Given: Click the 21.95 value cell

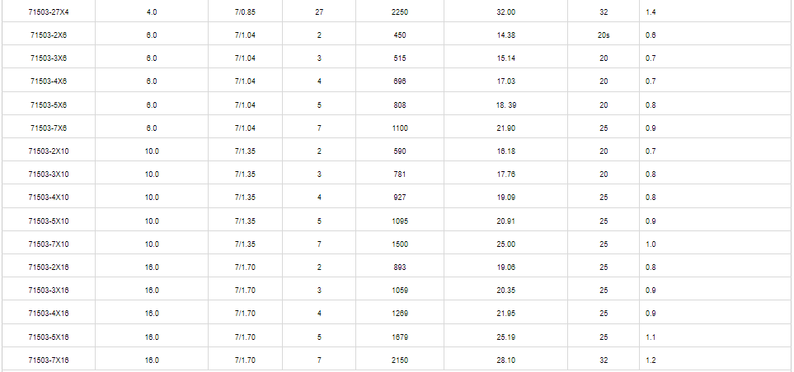Looking at the screenshot, I should [x=506, y=314].
